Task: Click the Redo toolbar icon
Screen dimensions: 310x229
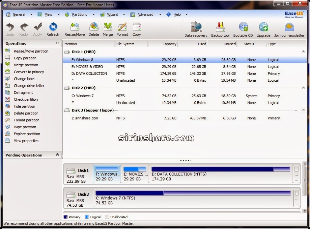Action: click(x=24, y=27)
